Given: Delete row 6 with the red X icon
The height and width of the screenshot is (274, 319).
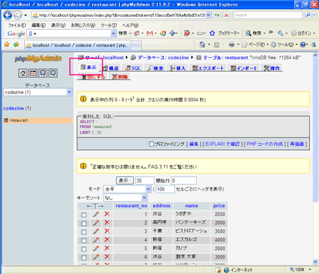Looking at the screenshot, I should click(x=107, y=256).
